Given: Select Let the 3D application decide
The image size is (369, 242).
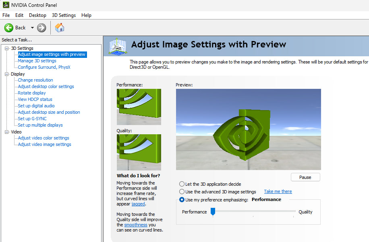Looking at the screenshot, I should coord(182,184).
